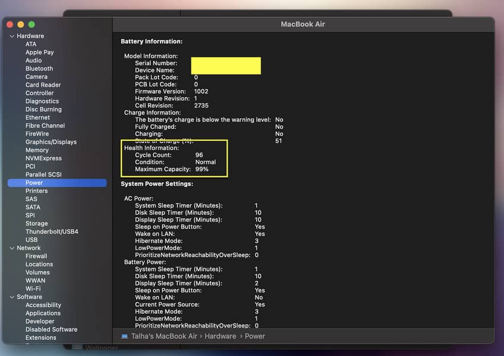Open the Wi-Fi network entry

click(33, 289)
